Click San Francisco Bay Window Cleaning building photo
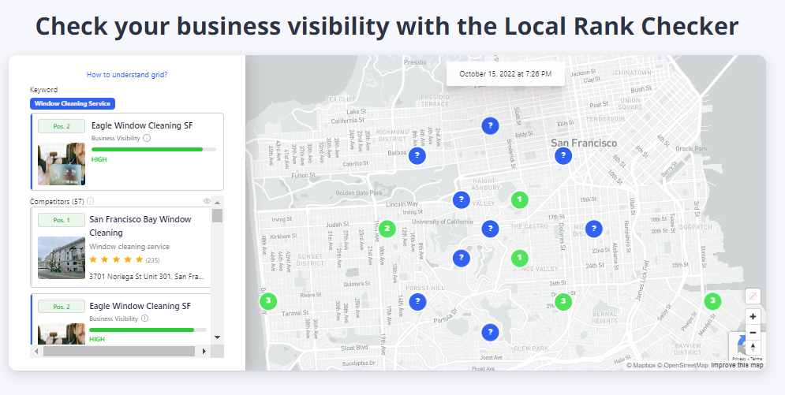The height and width of the screenshot is (395, 785). tap(62, 258)
